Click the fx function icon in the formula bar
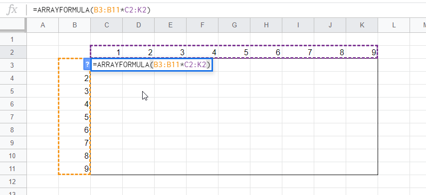Image resolution: width=426 pixels, height=195 pixels. pyautogui.click(x=12, y=10)
